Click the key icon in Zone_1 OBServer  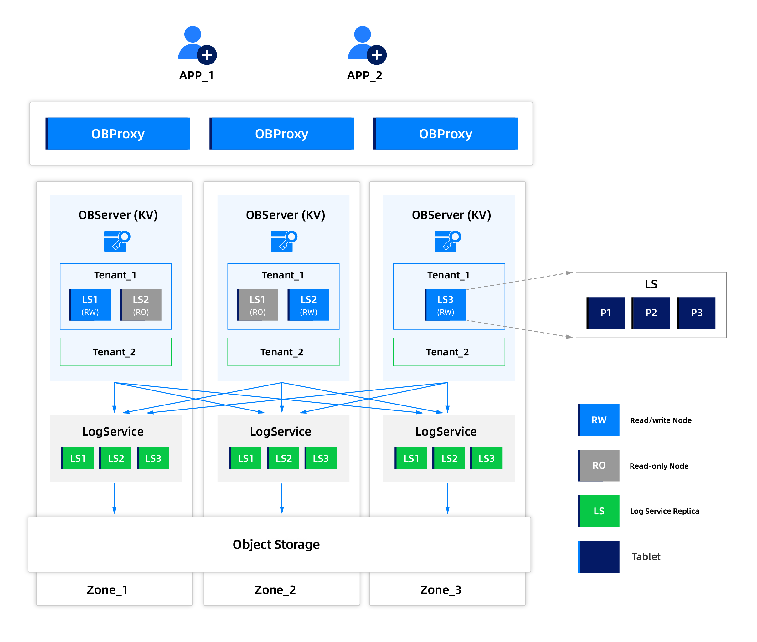117,241
